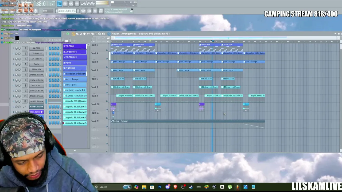This screenshot has width=342, height=192.
Task: Open the FL Studio update notification icon
Action: (x=131, y=10)
